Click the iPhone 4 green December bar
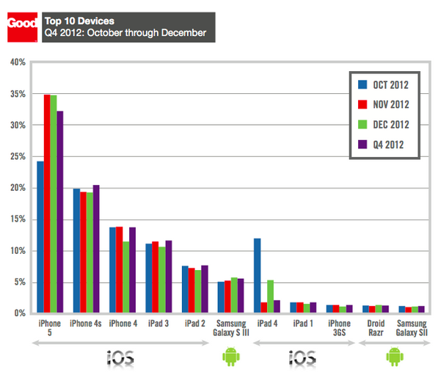The height and width of the screenshot is (372, 438). tap(125, 277)
